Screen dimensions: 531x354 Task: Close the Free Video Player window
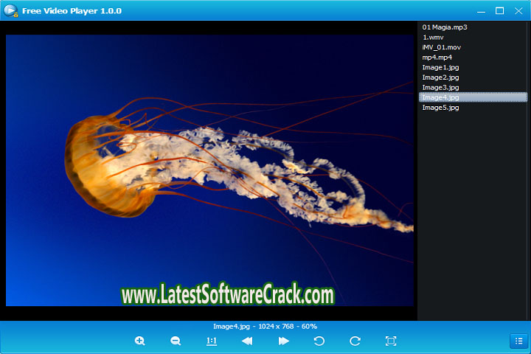pyautogui.click(x=518, y=11)
